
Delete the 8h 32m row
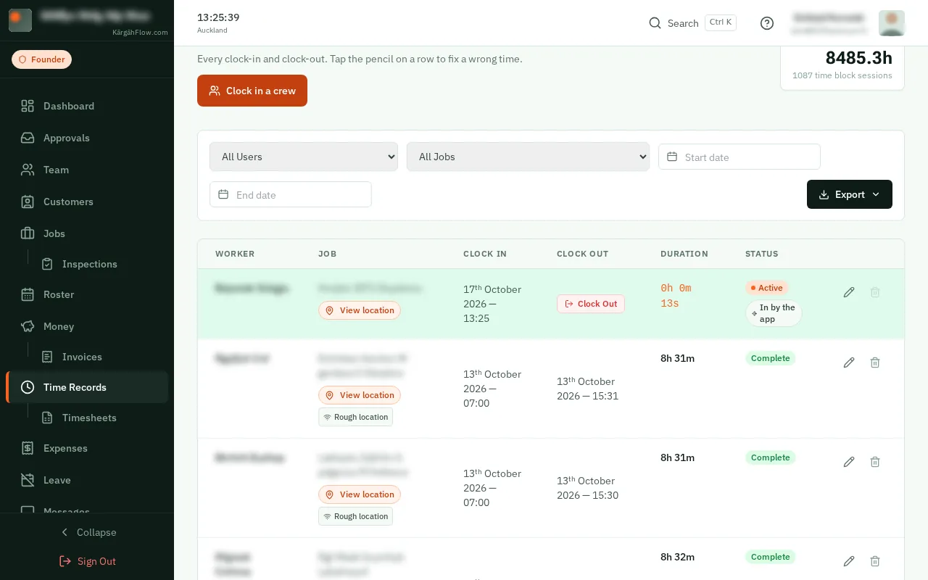click(x=875, y=561)
